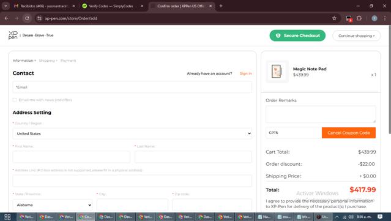Viewport: 391px width, 221px height.
Task: Open a new browser tab
Action: tap(221, 6)
